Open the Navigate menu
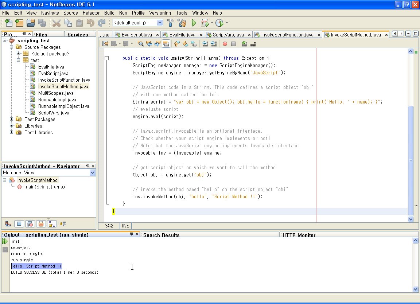Viewport: 420px width, 304px height. pyautogui.click(x=50, y=13)
